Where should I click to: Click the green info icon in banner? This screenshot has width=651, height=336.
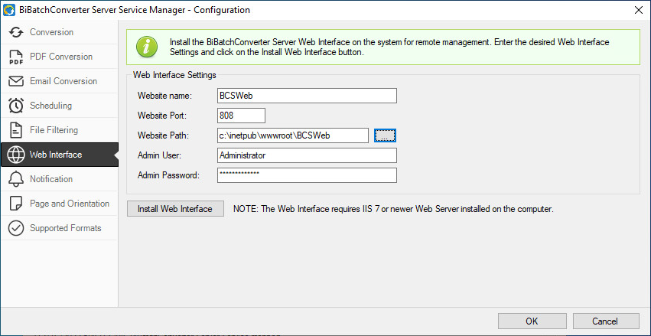pyautogui.click(x=147, y=47)
